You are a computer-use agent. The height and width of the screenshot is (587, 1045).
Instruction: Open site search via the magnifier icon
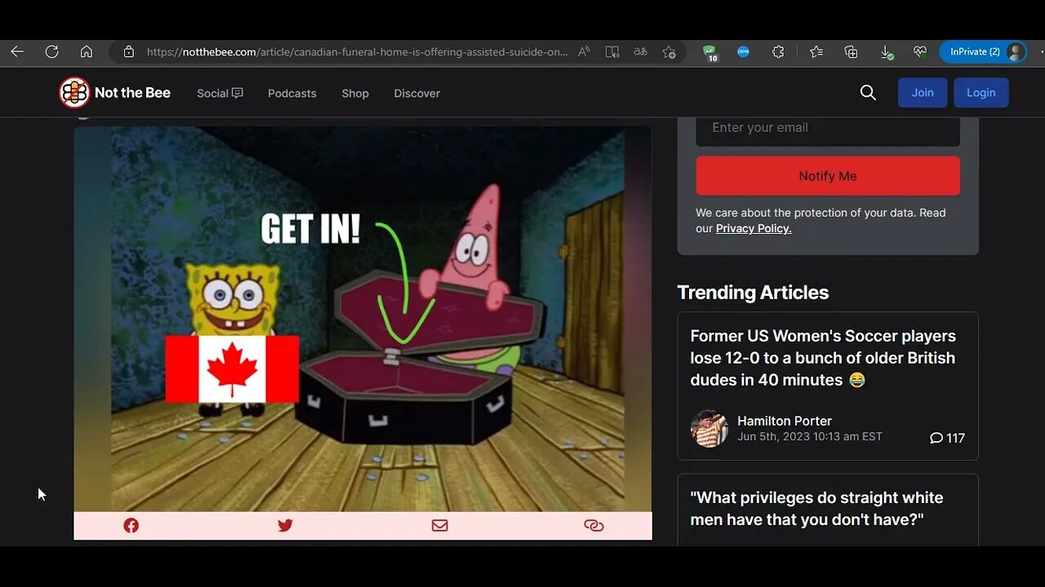tap(868, 93)
